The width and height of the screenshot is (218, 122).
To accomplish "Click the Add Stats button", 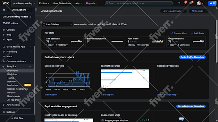I will 197,33.
